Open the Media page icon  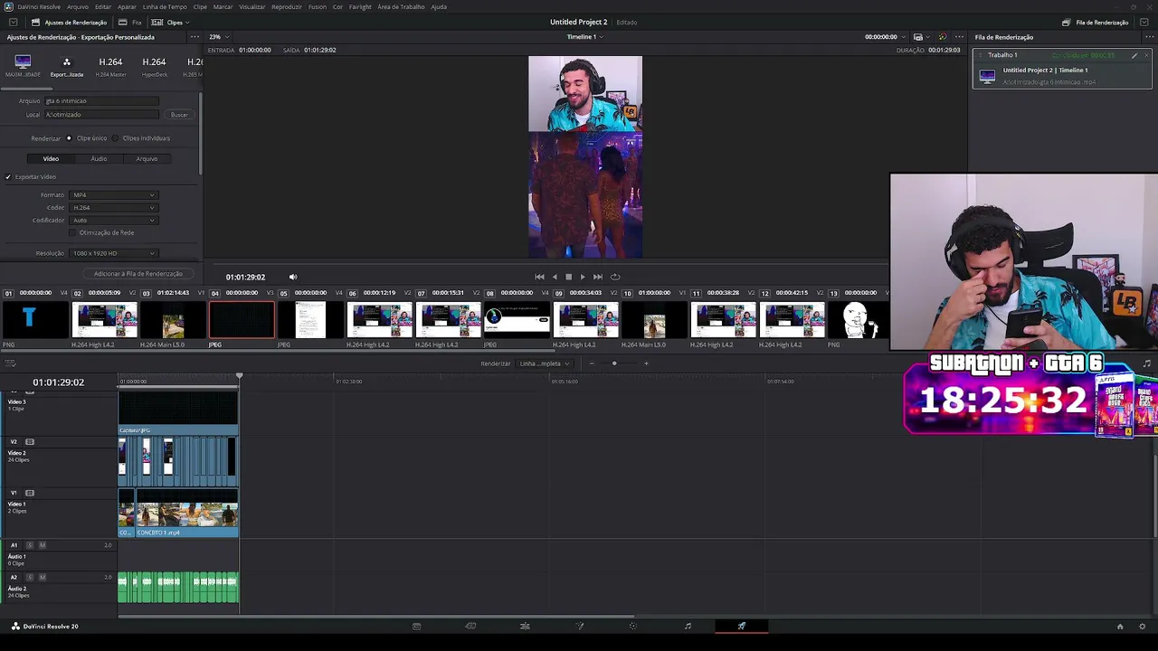pyautogui.click(x=416, y=626)
